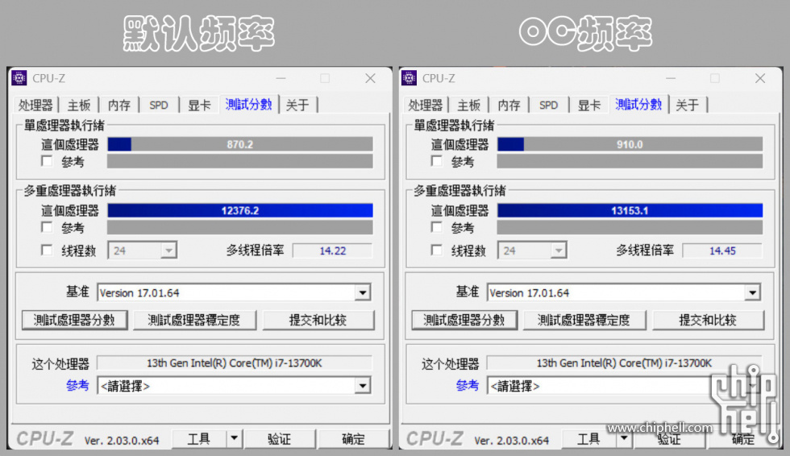Enable multi-thread 參考 checkbox in left window
This screenshot has width=790, height=456.
[x=47, y=227]
